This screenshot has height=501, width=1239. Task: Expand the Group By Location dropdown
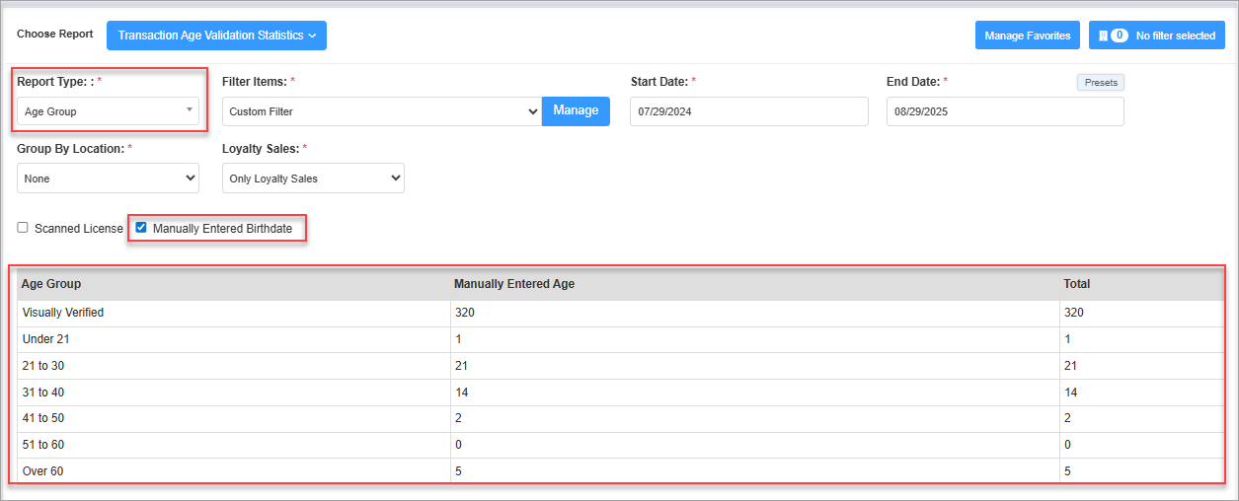tap(109, 179)
